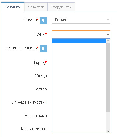
Task: Open the Страна dropdown showing Россия
Action: click(x=81, y=20)
